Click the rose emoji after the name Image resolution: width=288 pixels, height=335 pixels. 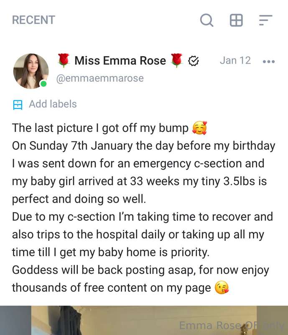(177, 60)
